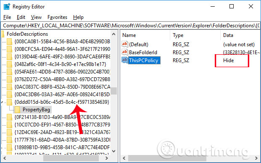Collapse the {0ddd015d-b06c-45d5...} key

coord(2,103)
